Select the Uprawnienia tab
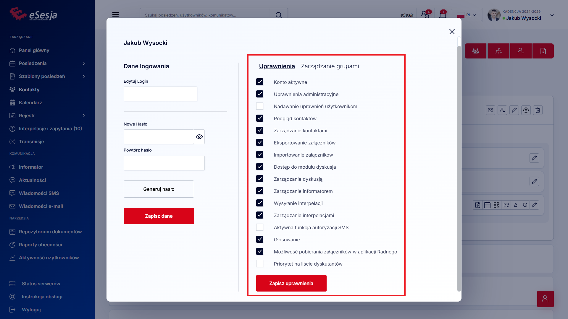The width and height of the screenshot is (568, 319). 277,66
